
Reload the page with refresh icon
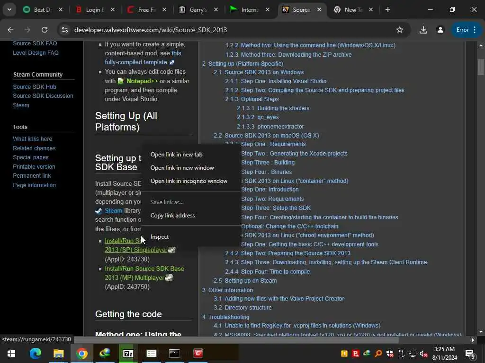45,30
